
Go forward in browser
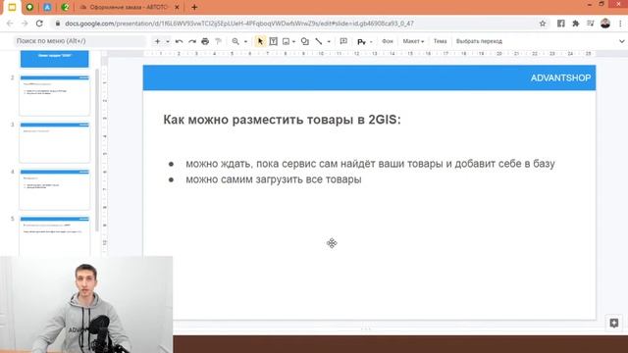click(x=25, y=24)
